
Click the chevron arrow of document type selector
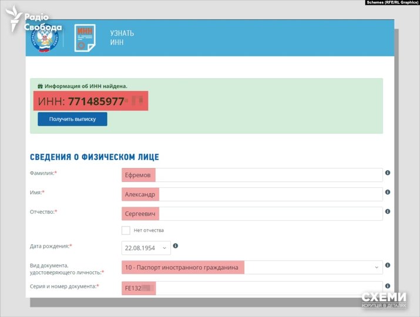point(376,268)
